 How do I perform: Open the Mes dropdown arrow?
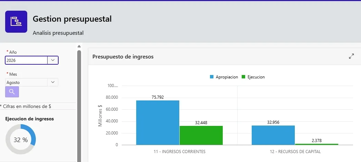53,82
